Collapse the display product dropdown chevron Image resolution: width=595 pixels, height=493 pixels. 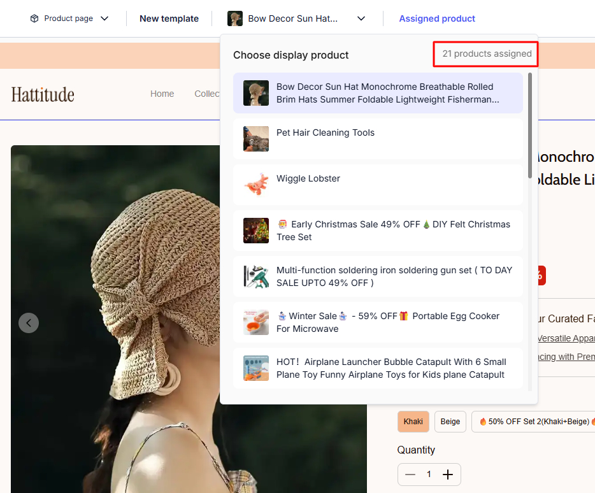click(361, 18)
